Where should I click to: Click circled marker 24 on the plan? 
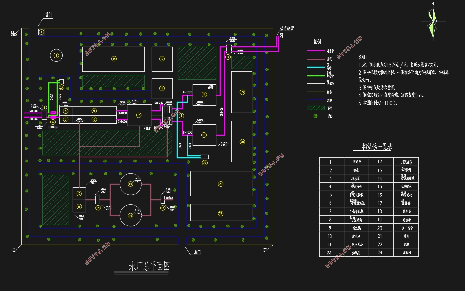point(61,87)
